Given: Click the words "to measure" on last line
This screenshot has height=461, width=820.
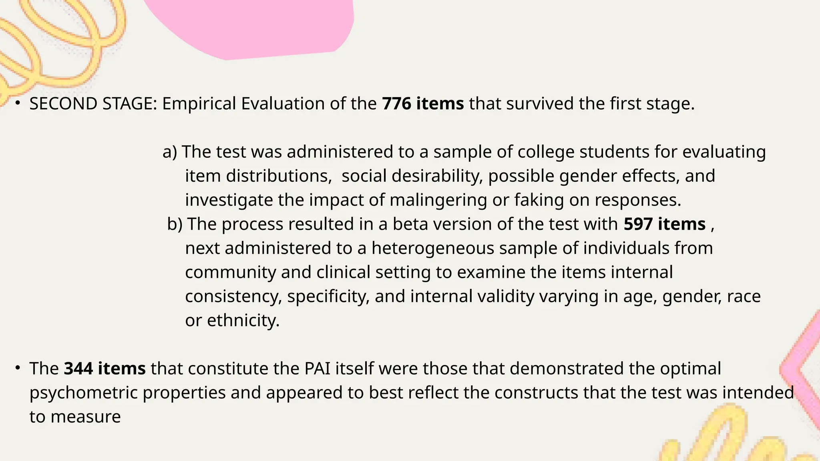Looking at the screenshot, I should [x=75, y=417].
